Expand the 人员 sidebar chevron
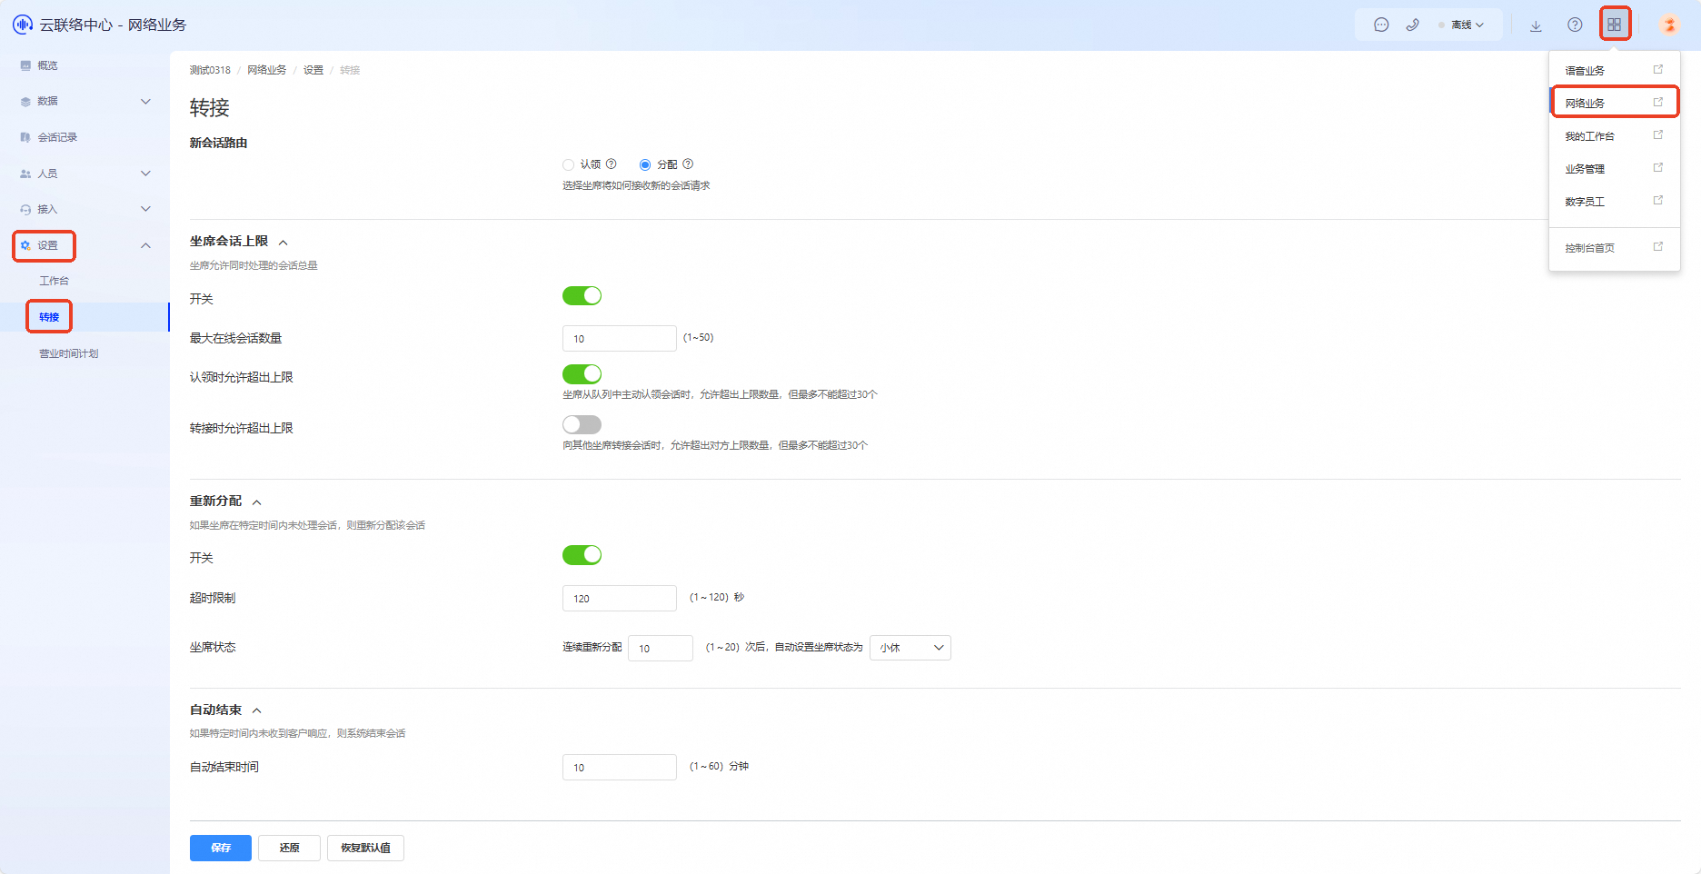This screenshot has height=874, width=1701. 145,174
